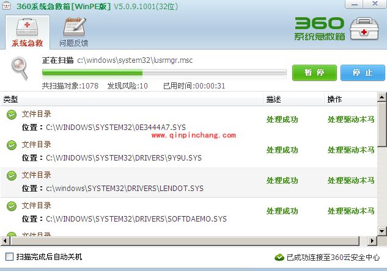Click the 360 cloud connection status icon
Viewport: 387px width, 271px height.
[x=279, y=258]
